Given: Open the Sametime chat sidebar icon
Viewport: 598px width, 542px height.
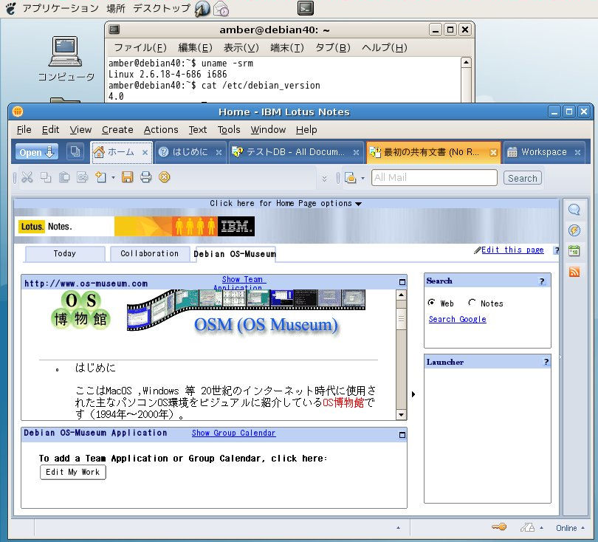Looking at the screenshot, I should click(x=574, y=210).
